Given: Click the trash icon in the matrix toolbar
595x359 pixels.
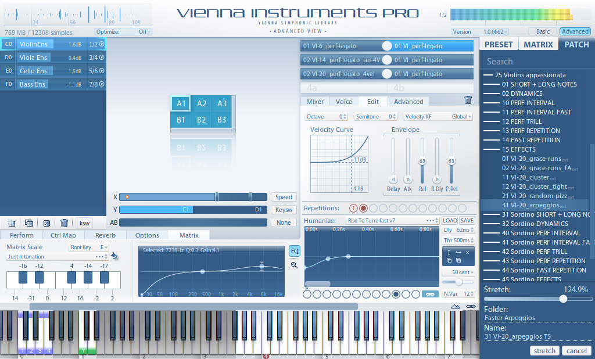Looking at the screenshot, I should (64, 223).
